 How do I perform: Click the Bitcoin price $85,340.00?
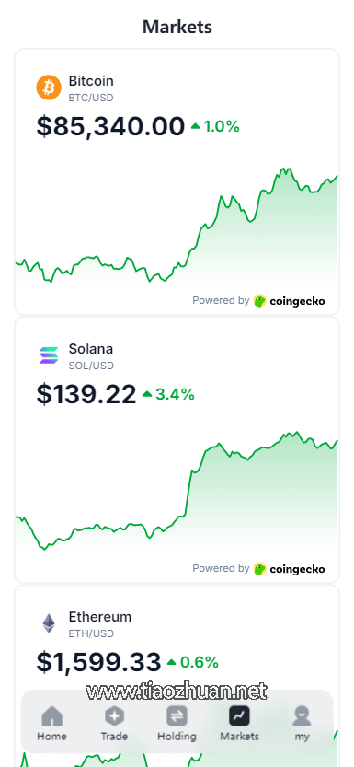point(110,126)
